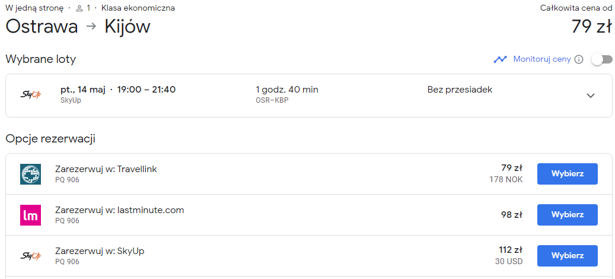Open the info icon beside Monitoruj ceny
This screenshot has height=279, width=615.
pos(578,59)
